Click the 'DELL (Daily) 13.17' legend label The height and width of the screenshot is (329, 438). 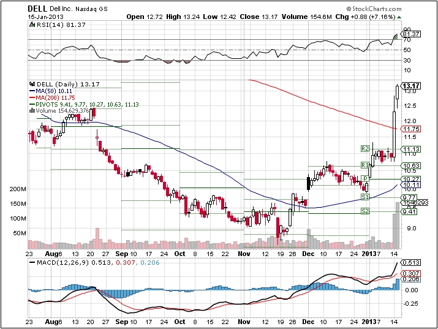click(68, 84)
